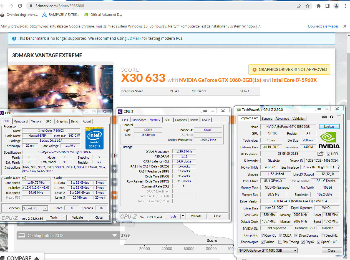Viewport: 350px width, 260px height.
Task: Open the CPU tab in Memory CPU-Z window
Action: point(125,120)
